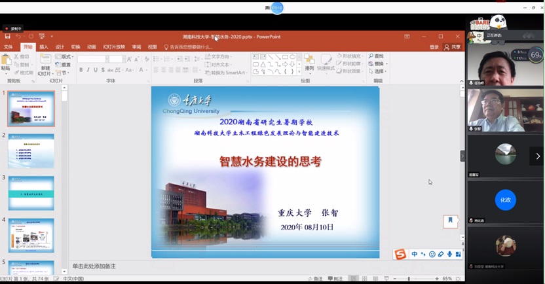Click the Share (共享) button
The image size is (545, 284).
pyautogui.click(x=453, y=47)
